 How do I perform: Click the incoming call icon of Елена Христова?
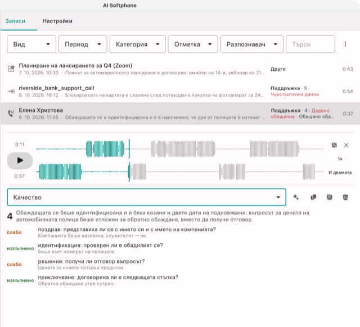coord(11,113)
